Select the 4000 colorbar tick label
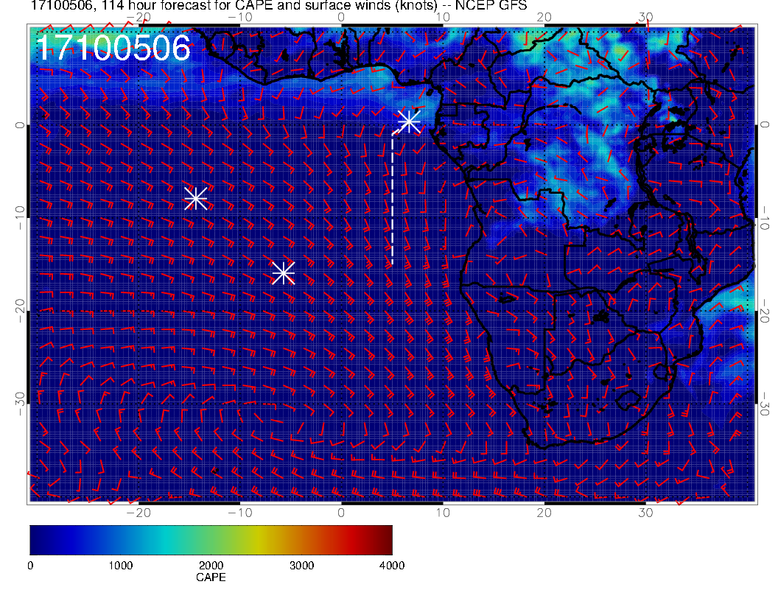 (x=391, y=566)
